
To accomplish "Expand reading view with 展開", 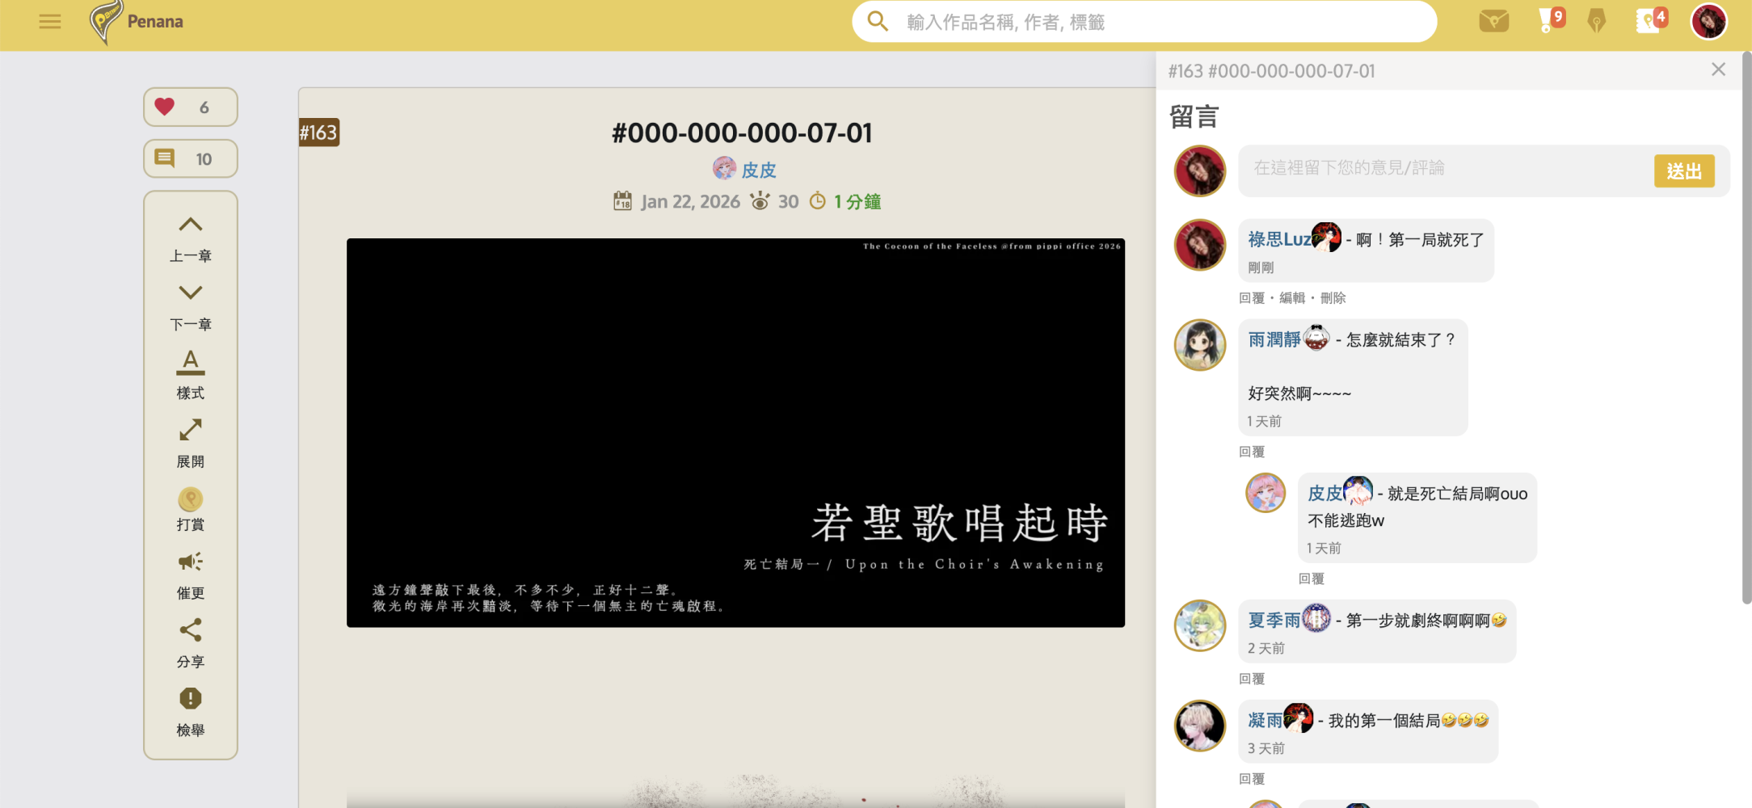I will tap(191, 444).
